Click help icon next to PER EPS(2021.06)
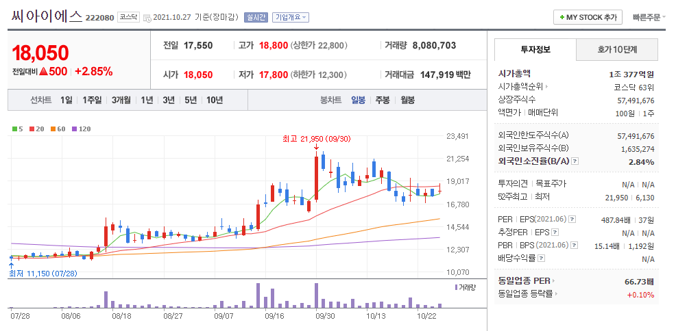 572,220
